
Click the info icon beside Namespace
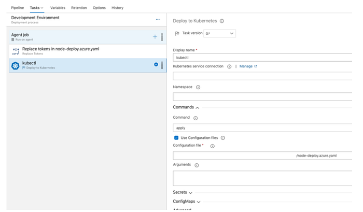(x=198, y=87)
